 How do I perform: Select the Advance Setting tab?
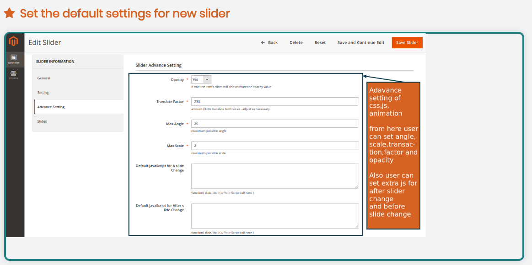pyautogui.click(x=51, y=107)
